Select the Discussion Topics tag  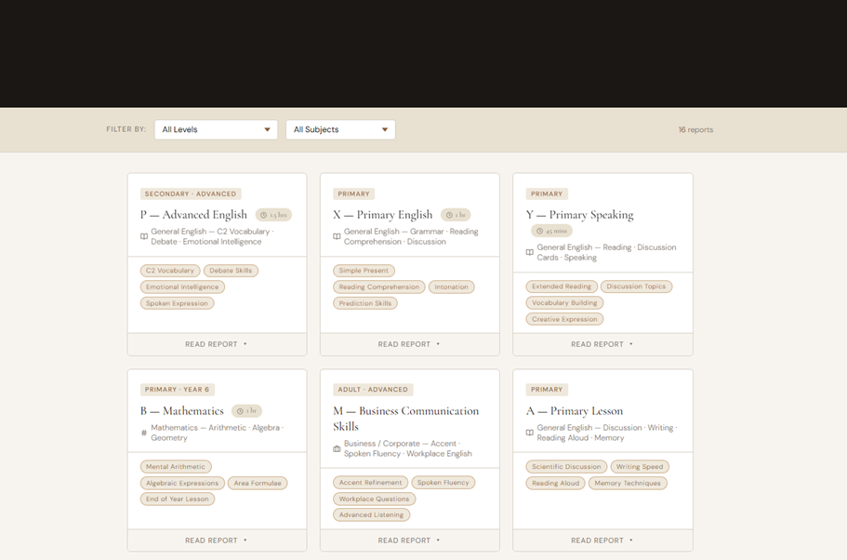[x=636, y=287]
